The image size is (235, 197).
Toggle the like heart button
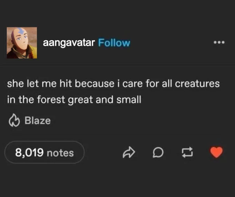pos(216,152)
